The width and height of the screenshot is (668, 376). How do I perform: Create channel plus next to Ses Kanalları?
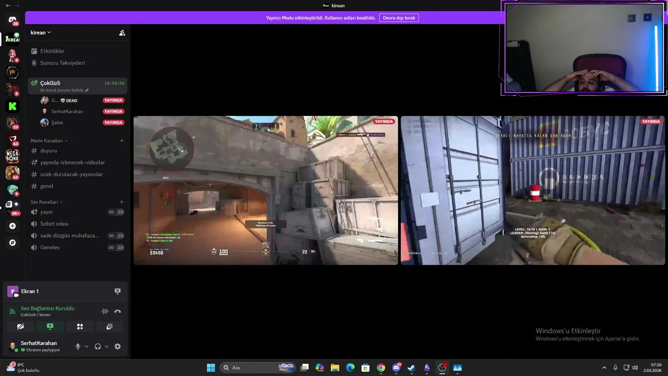122,202
